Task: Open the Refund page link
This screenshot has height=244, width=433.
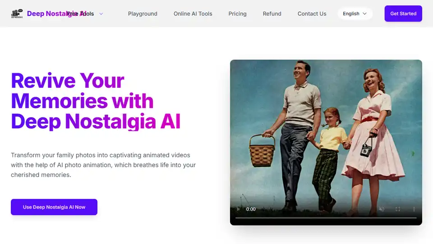Action: (272, 14)
